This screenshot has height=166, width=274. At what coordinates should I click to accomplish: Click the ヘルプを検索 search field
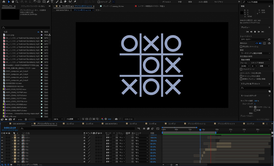pyautogui.click(x=257, y=2)
